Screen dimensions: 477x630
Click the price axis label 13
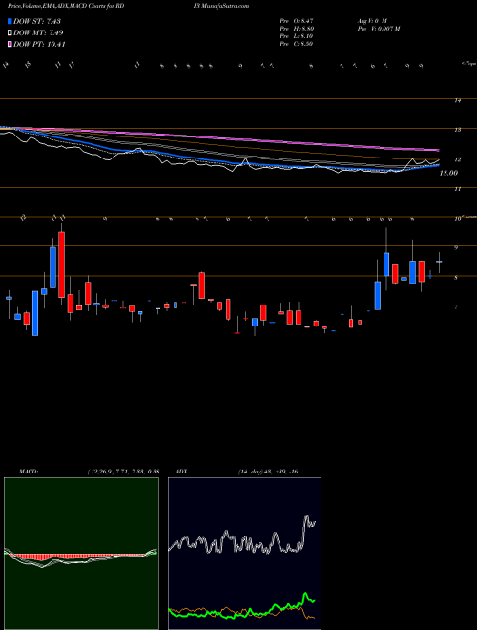[457, 130]
